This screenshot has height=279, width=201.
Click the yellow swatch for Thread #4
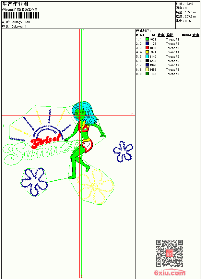coord(147,52)
